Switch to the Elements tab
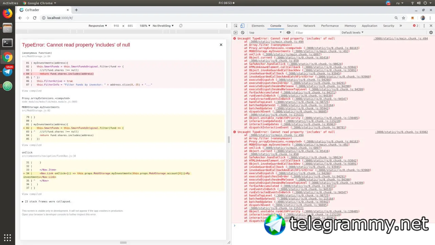 258,26
